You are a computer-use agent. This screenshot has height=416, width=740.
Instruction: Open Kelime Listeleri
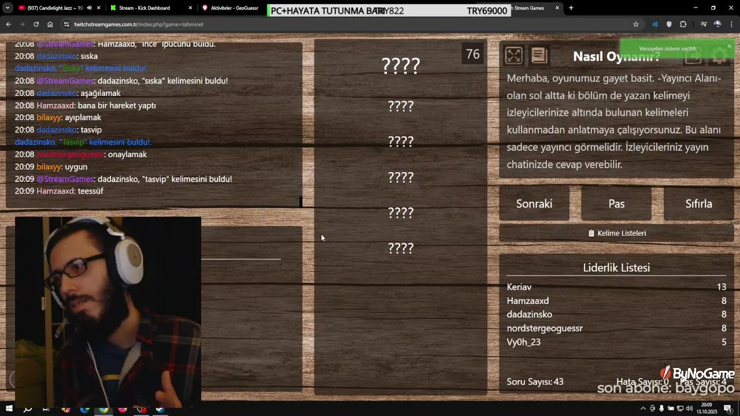[x=617, y=233]
